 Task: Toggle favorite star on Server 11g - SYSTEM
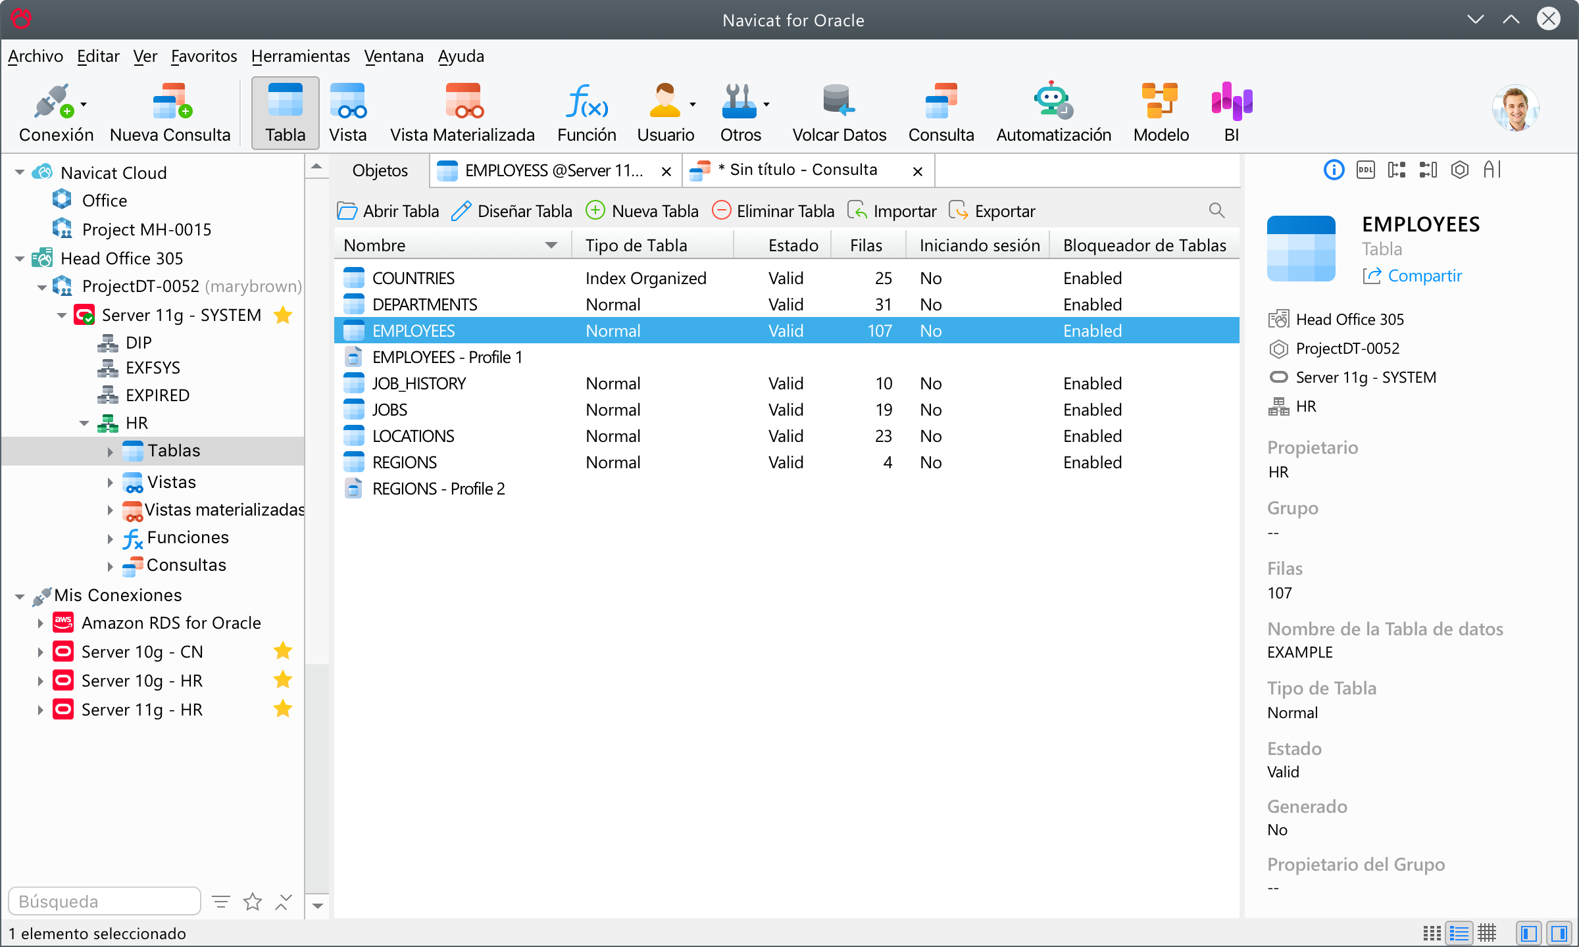(283, 315)
